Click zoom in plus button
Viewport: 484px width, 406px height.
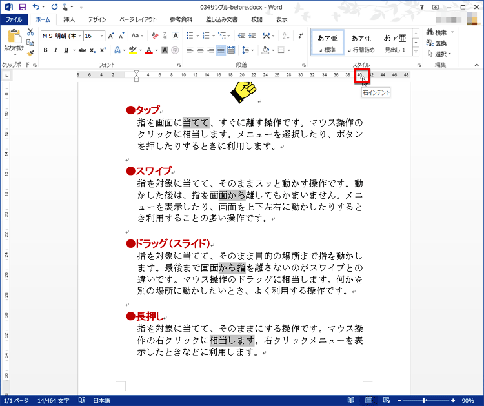pyautogui.click(x=453, y=400)
